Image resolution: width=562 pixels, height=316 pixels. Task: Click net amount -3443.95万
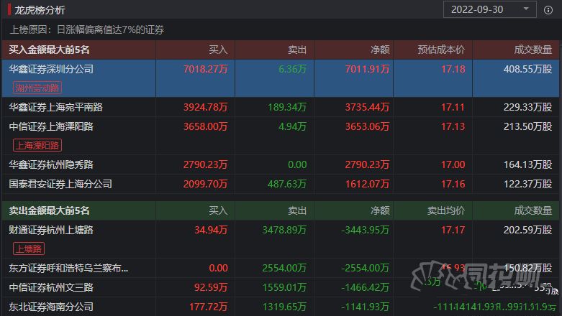point(366,230)
